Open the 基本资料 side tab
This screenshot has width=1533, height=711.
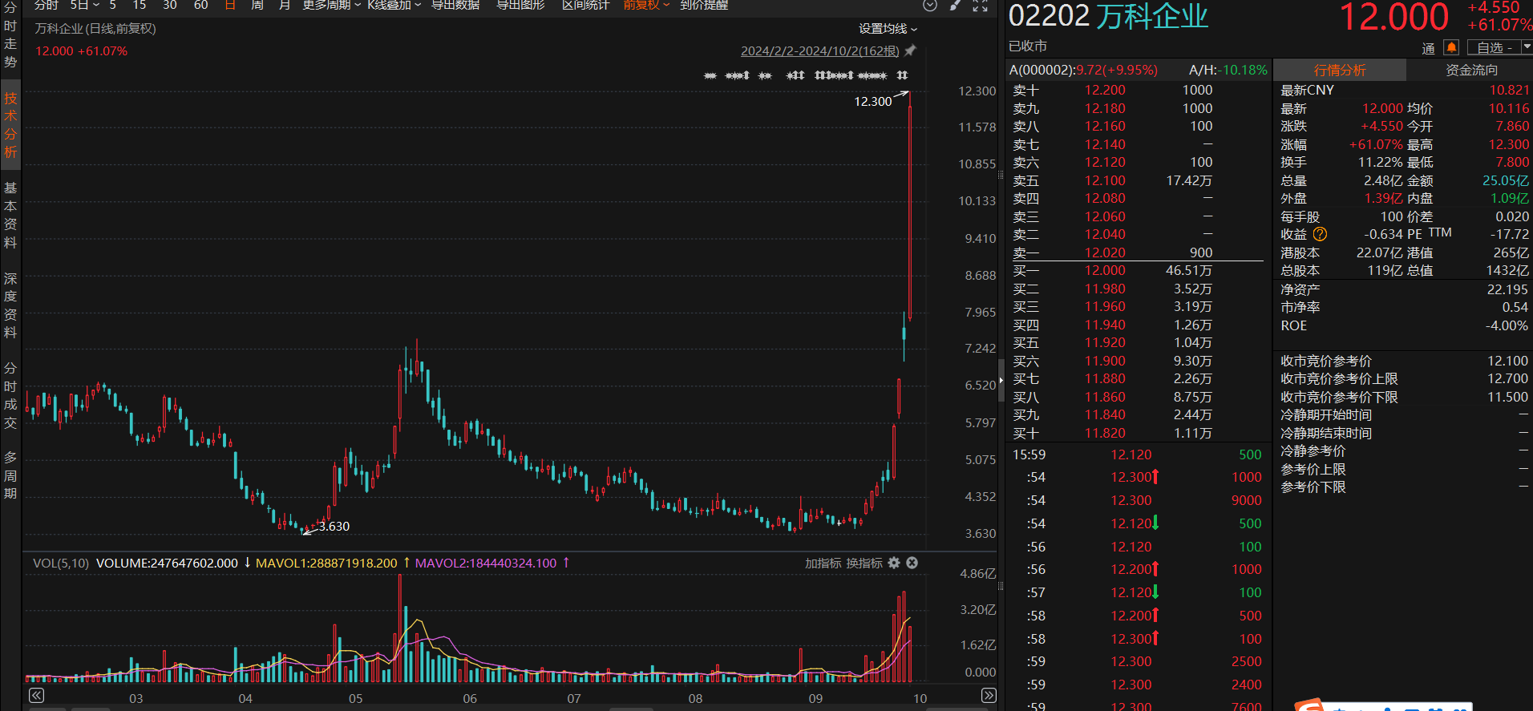tap(10, 215)
